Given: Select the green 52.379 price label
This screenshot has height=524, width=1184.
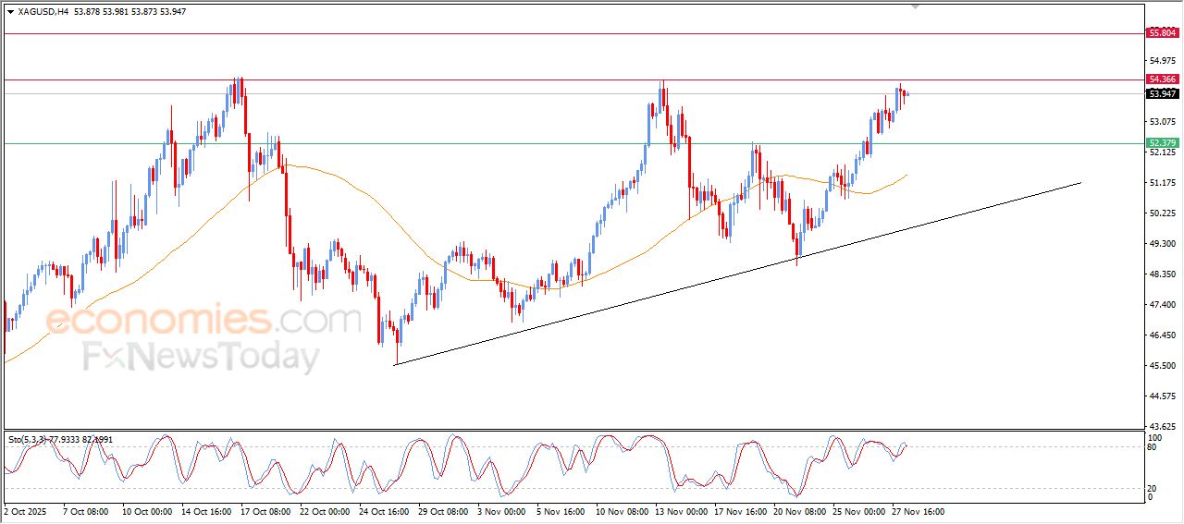Looking at the screenshot, I should pyautogui.click(x=1162, y=143).
